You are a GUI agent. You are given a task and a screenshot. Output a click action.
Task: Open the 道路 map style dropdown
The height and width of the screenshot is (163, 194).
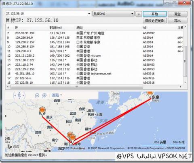(57, 95)
